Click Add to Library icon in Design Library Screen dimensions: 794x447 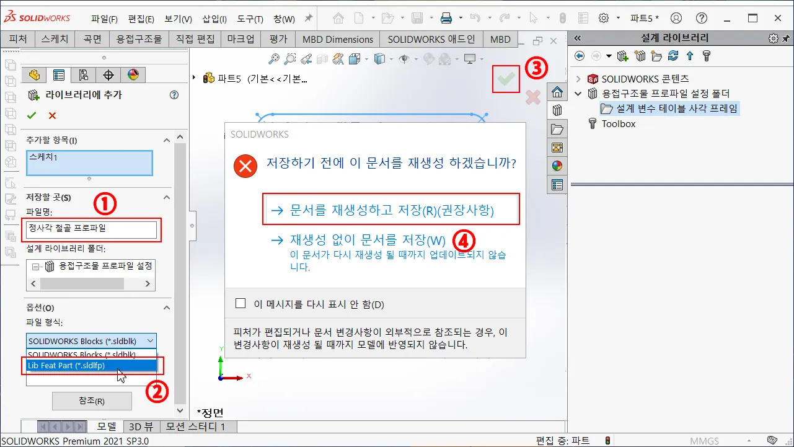pyautogui.click(x=623, y=56)
